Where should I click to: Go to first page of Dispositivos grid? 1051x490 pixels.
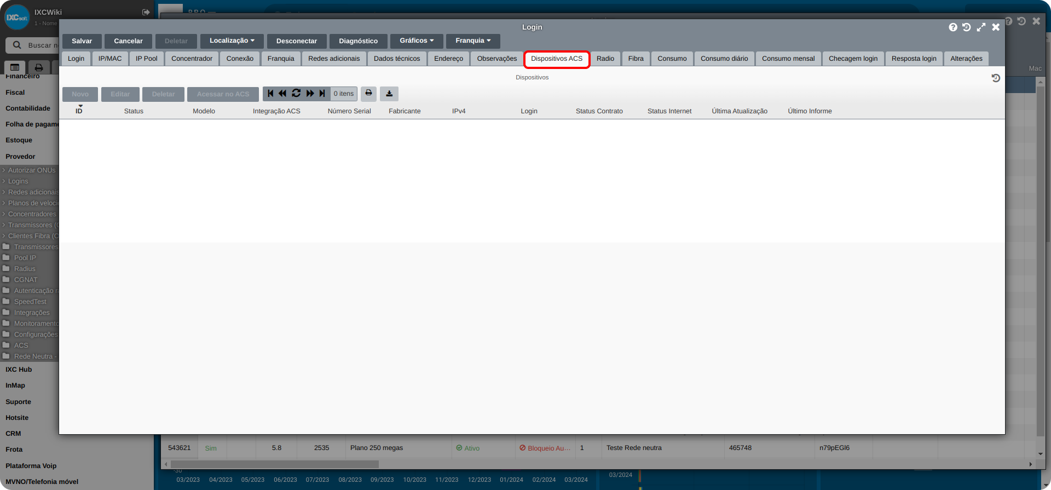(270, 94)
